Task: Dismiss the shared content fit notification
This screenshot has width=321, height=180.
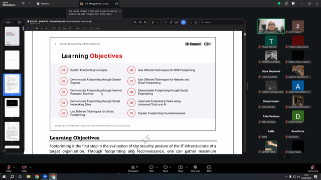Action: click(120, 11)
